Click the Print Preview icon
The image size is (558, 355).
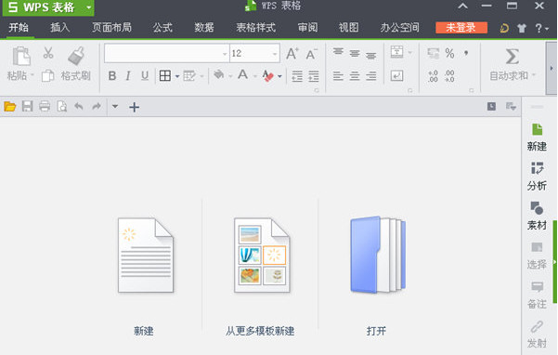point(62,106)
